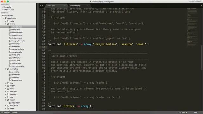Select autoload.php under Open Files

click(x=9, y=10)
